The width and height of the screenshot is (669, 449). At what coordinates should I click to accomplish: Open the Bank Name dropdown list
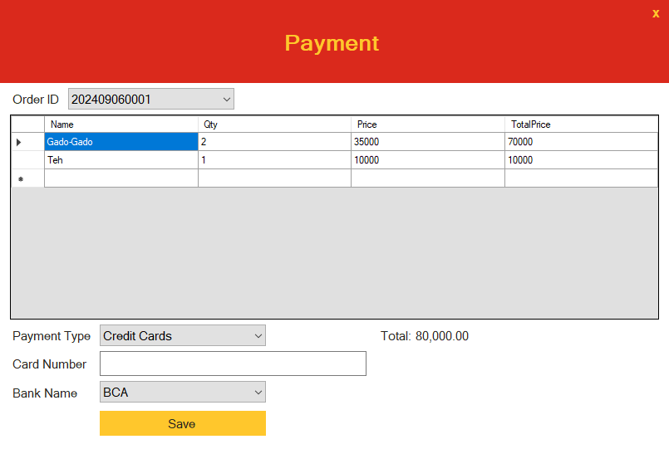(183, 392)
